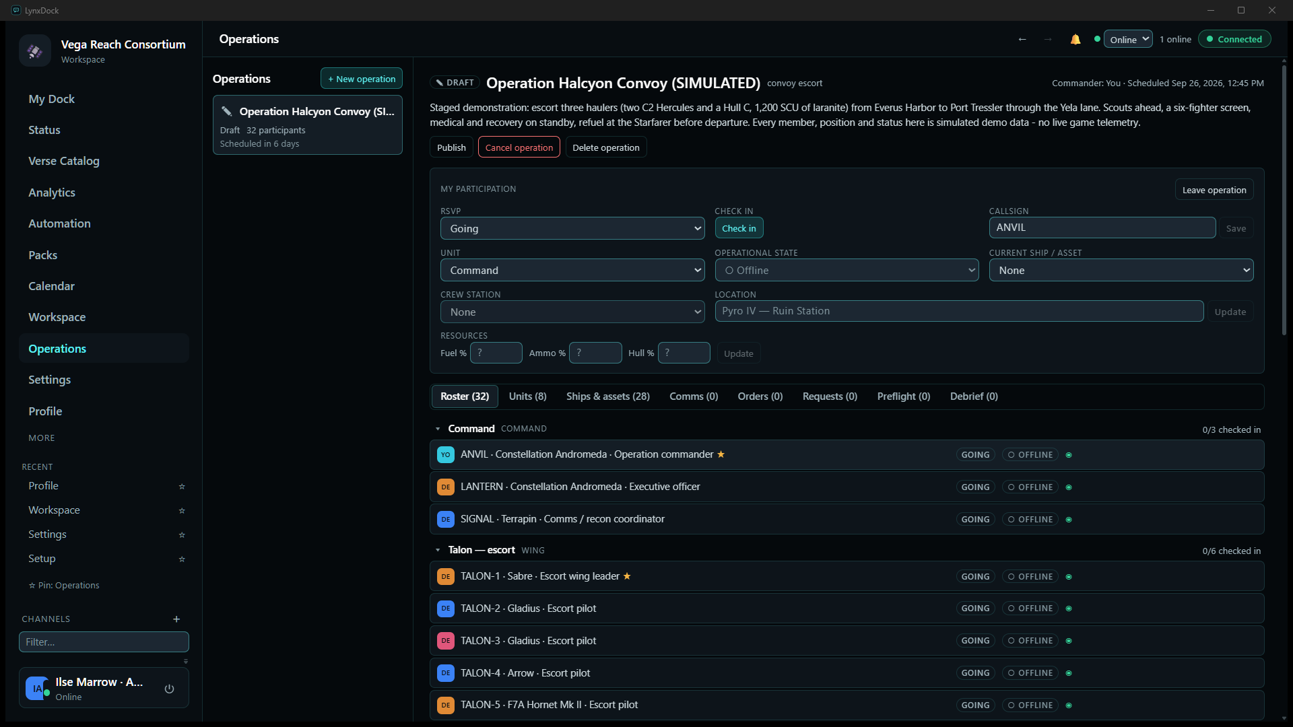Viewport: 1293px width, 727px height.
Task: Open the Current Ship / Asset dropdown
Action: [1121, 271]
